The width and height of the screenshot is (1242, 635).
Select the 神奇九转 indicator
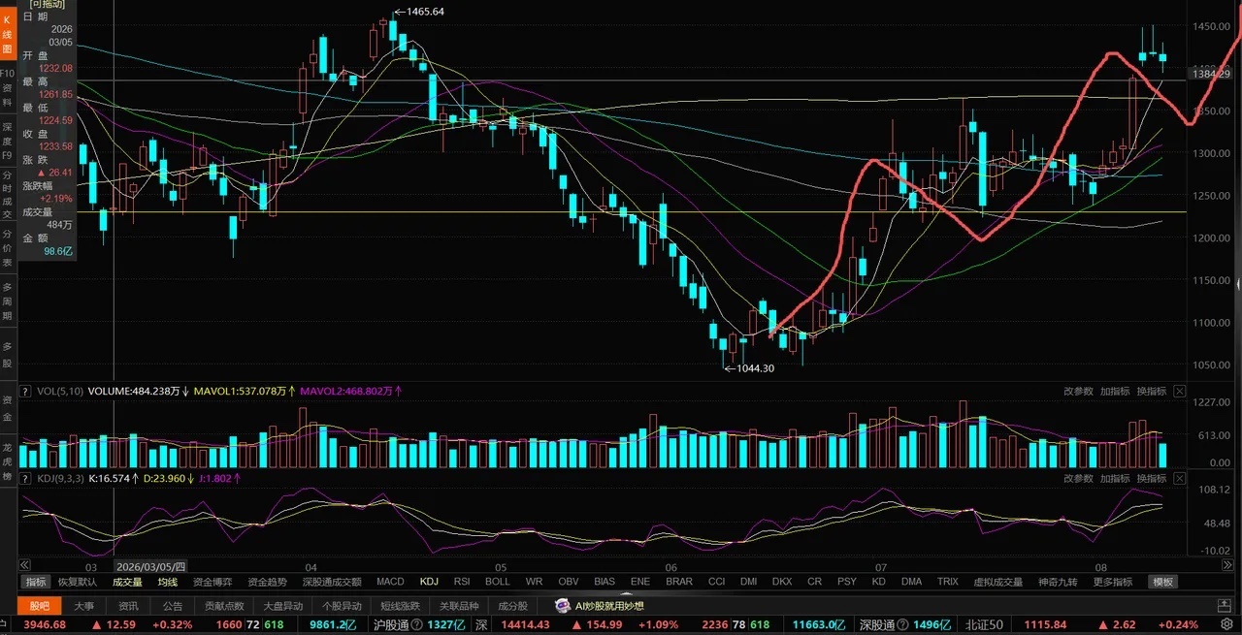1058,582
